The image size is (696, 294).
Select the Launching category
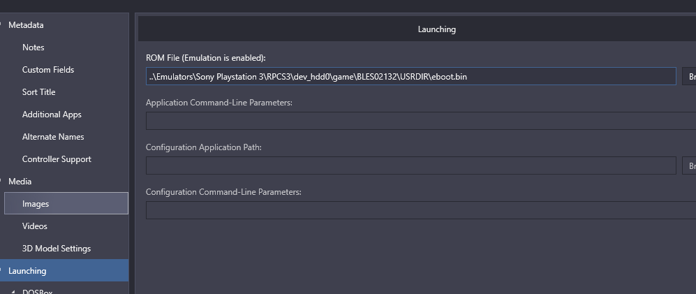(x=64, y=270)
